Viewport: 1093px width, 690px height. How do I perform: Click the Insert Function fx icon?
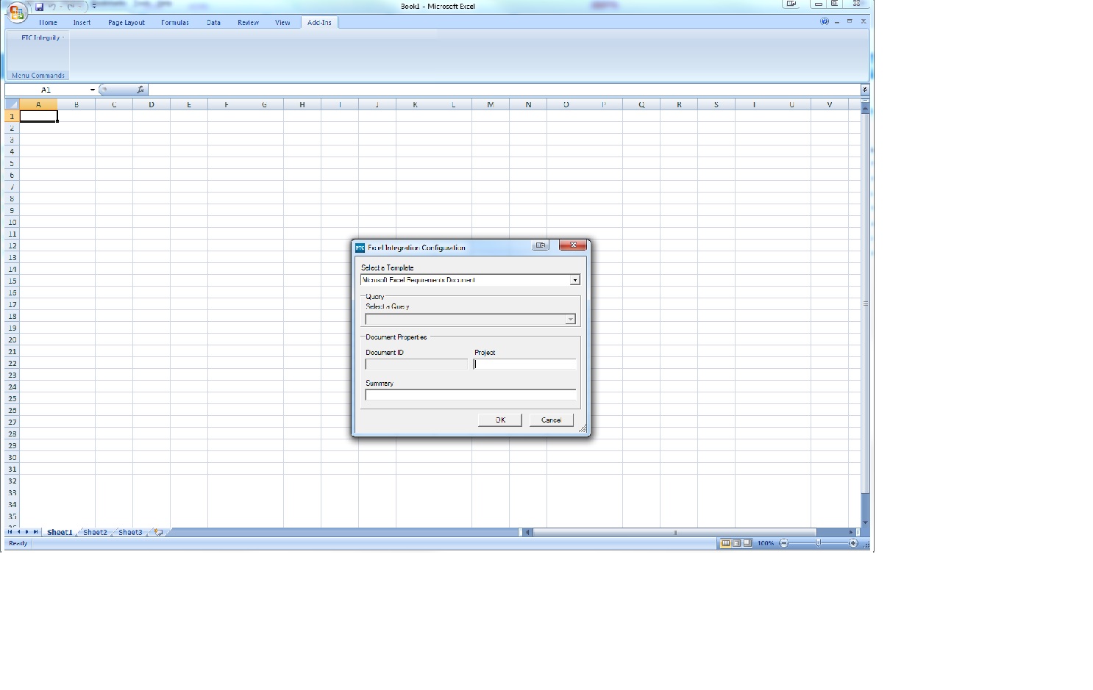coord(140,90)
